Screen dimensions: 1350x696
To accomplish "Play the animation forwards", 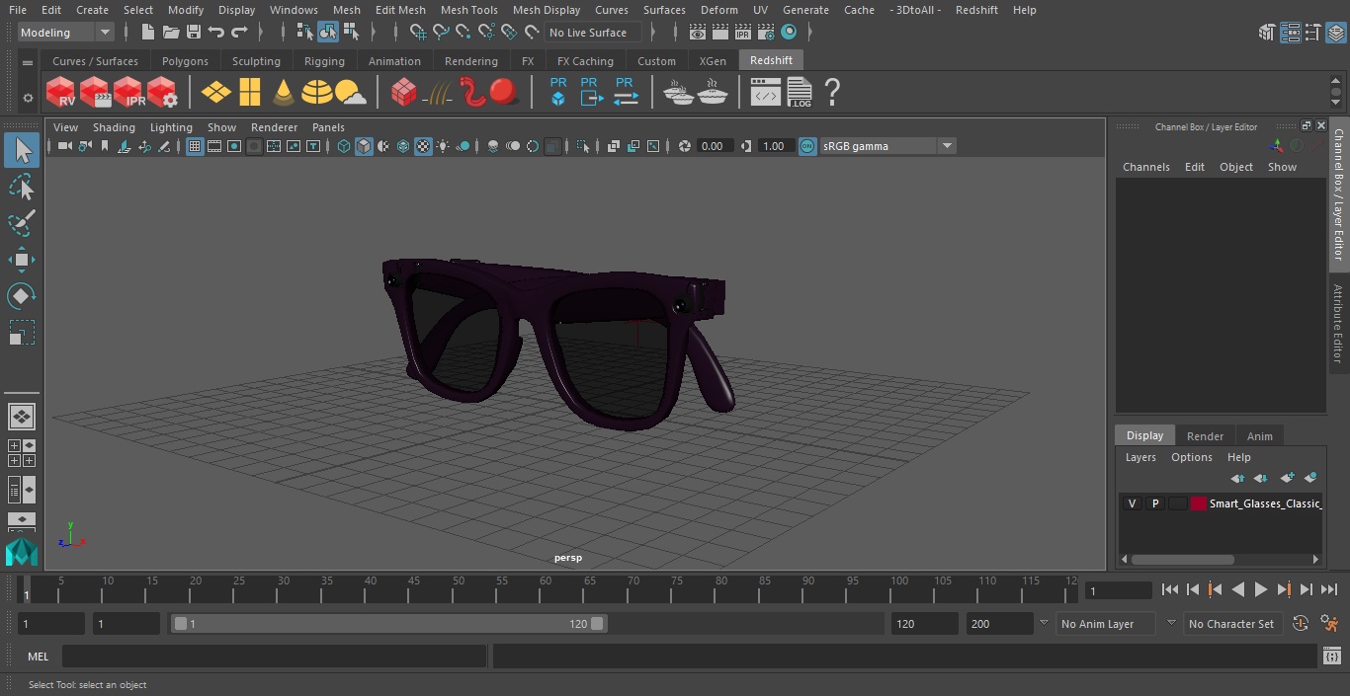I will 1261,589.
